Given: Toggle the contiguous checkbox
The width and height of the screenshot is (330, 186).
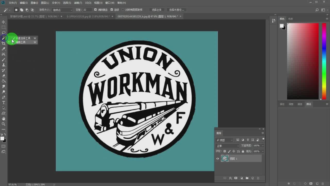Looking at the screenshot, I should [112, 10].
